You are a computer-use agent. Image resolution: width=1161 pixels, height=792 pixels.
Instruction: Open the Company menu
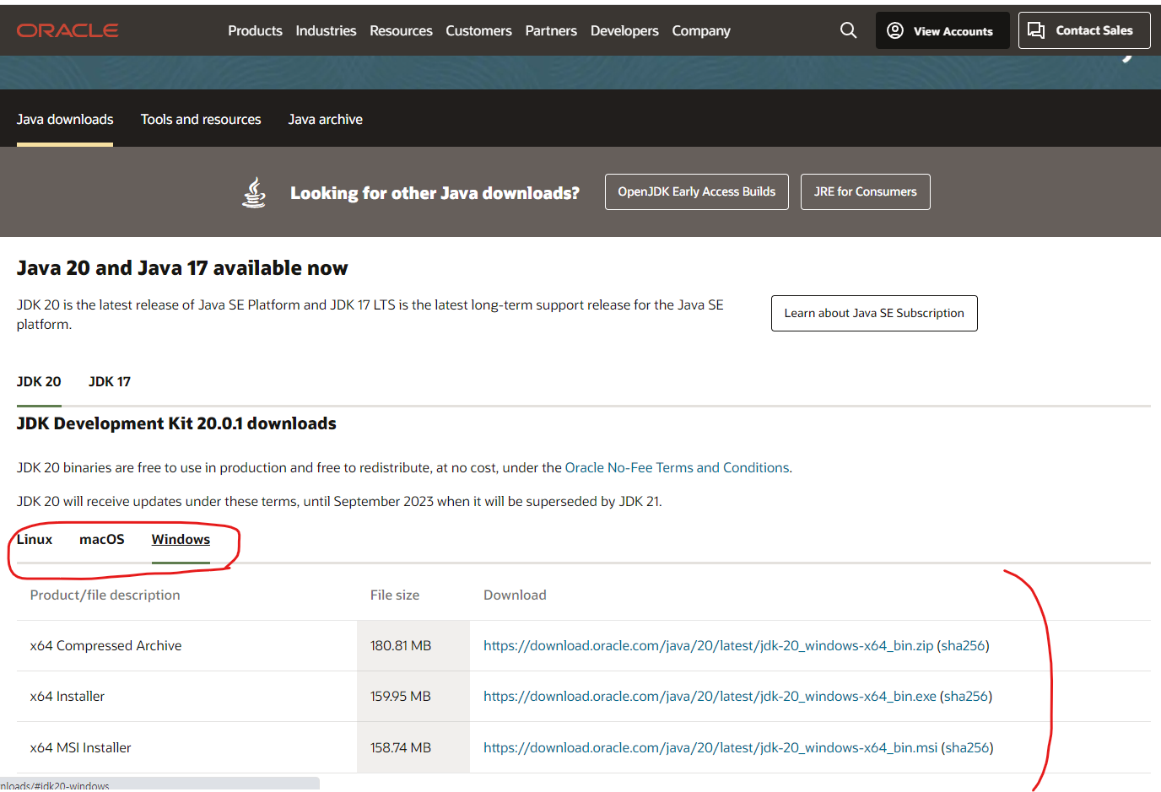(701, 30)
